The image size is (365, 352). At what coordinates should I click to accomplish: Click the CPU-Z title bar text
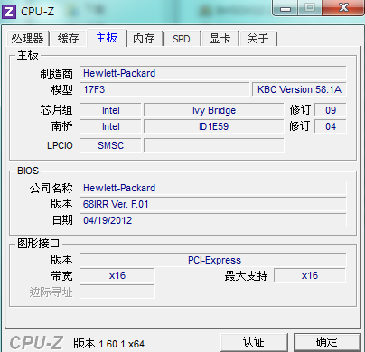pyautogui.click(x=37, y=12)
